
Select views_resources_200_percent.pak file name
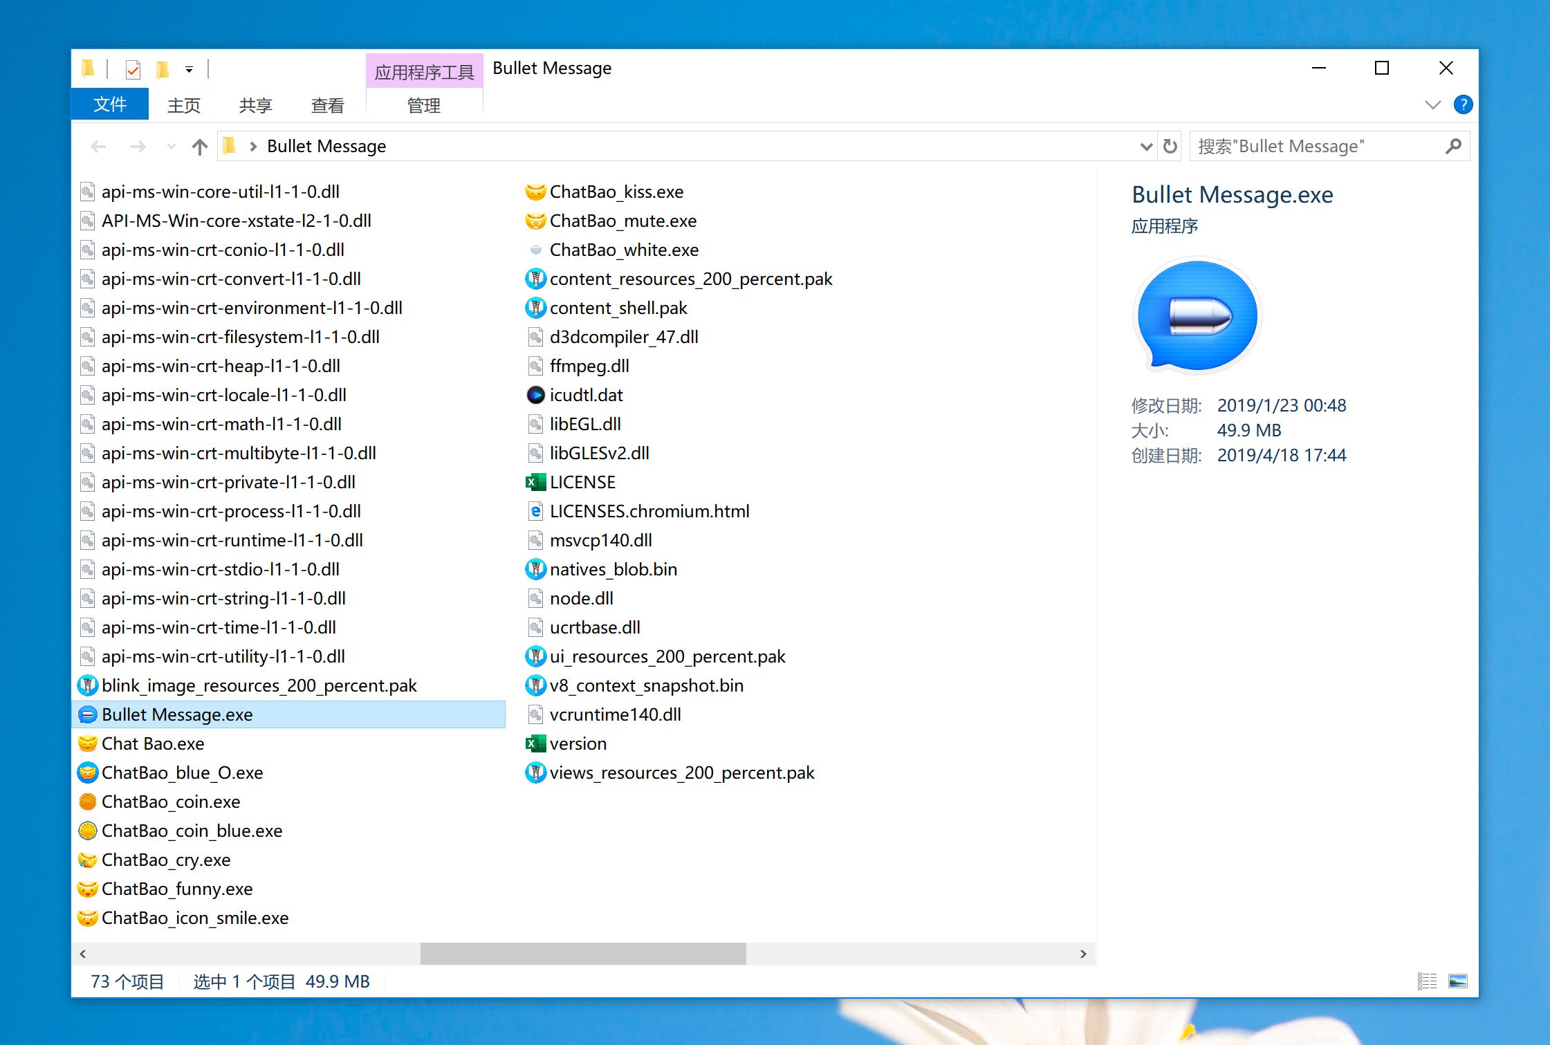(682, 773)
